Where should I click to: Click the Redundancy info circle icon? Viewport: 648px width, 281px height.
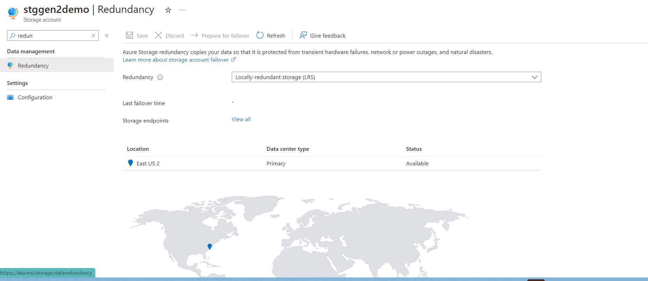[x=160, y=77]
